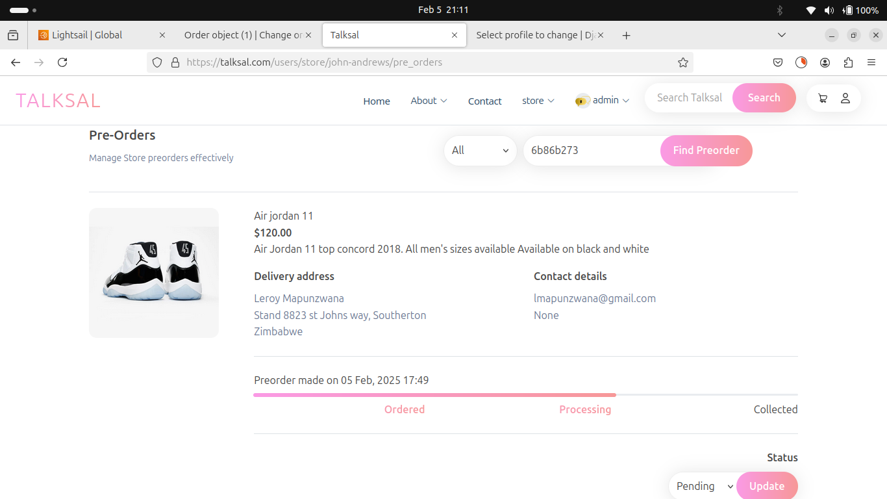Close the Order object tab

(308, 35)
